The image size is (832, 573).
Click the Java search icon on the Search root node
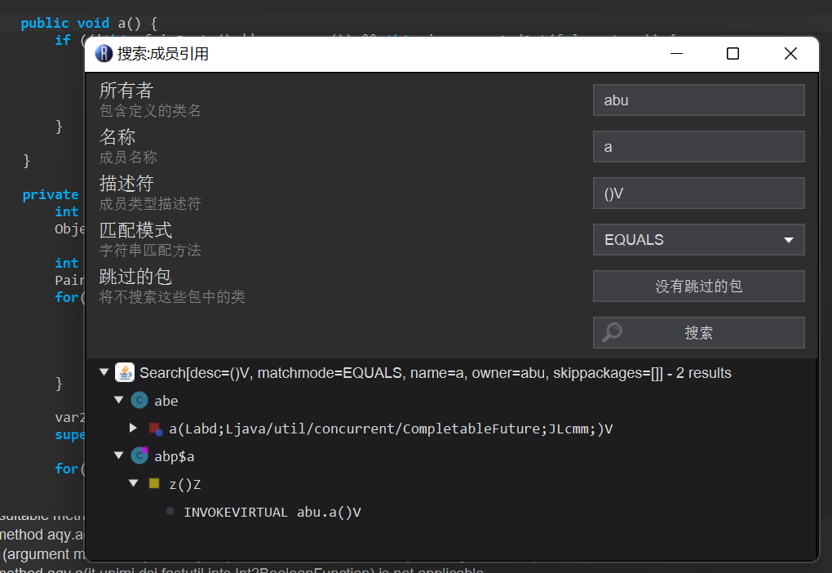(x=126, y=372)
